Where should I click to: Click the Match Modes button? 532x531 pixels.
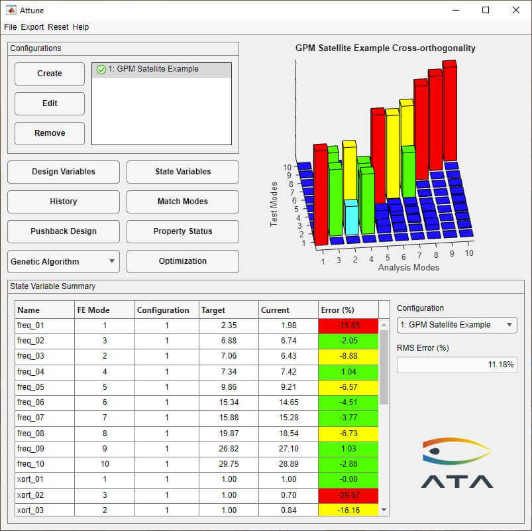pyautogui.click(x=182, y=202)
